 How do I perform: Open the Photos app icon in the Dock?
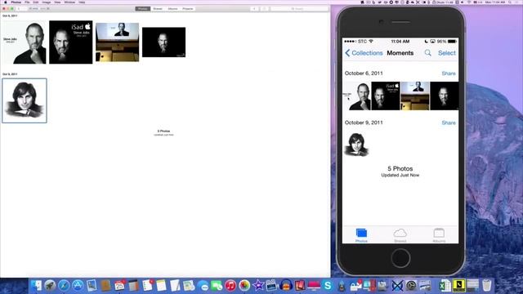[x=244, y=286]
